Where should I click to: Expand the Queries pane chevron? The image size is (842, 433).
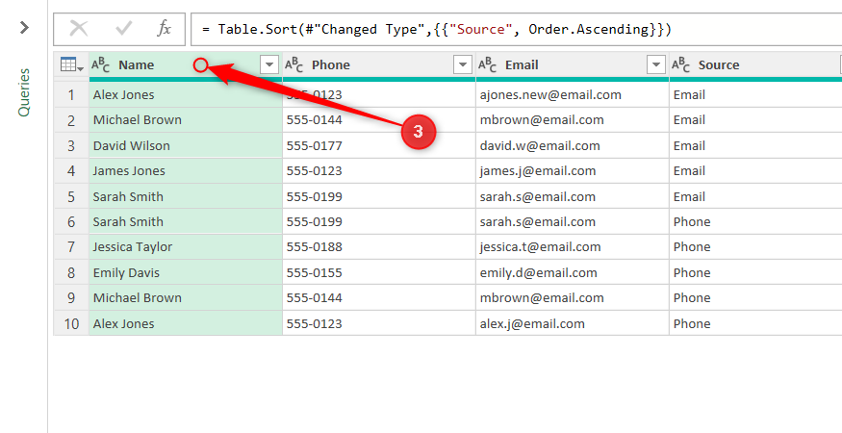(25, 27)
